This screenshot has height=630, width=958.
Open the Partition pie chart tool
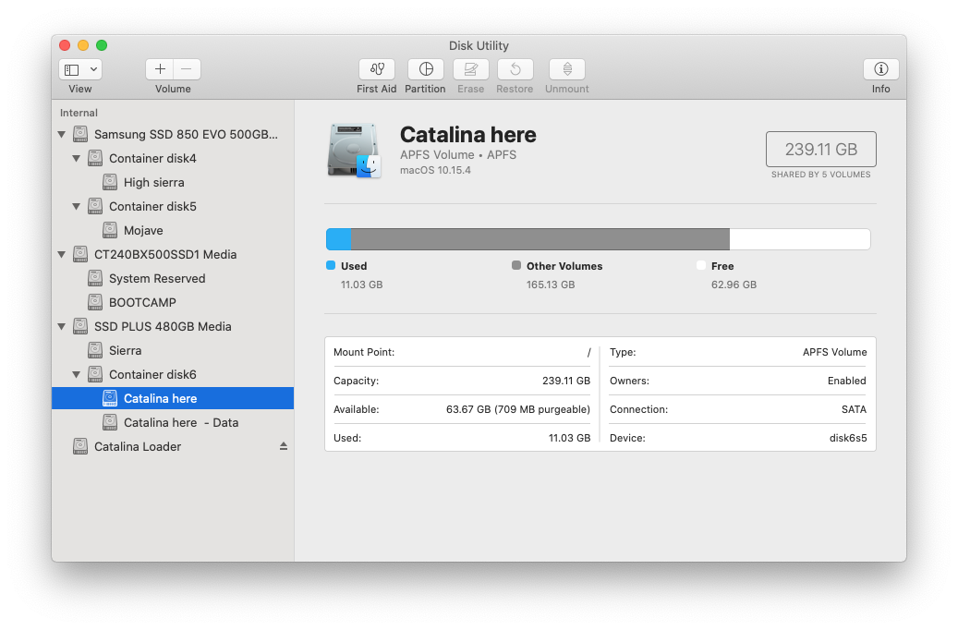tap(426, 69)
